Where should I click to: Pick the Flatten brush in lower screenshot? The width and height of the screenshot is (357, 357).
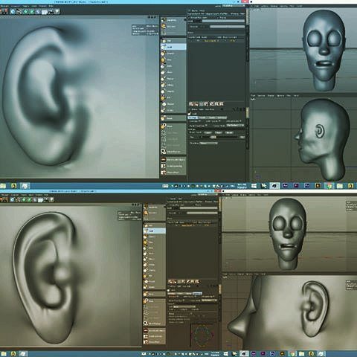point(154,259)
